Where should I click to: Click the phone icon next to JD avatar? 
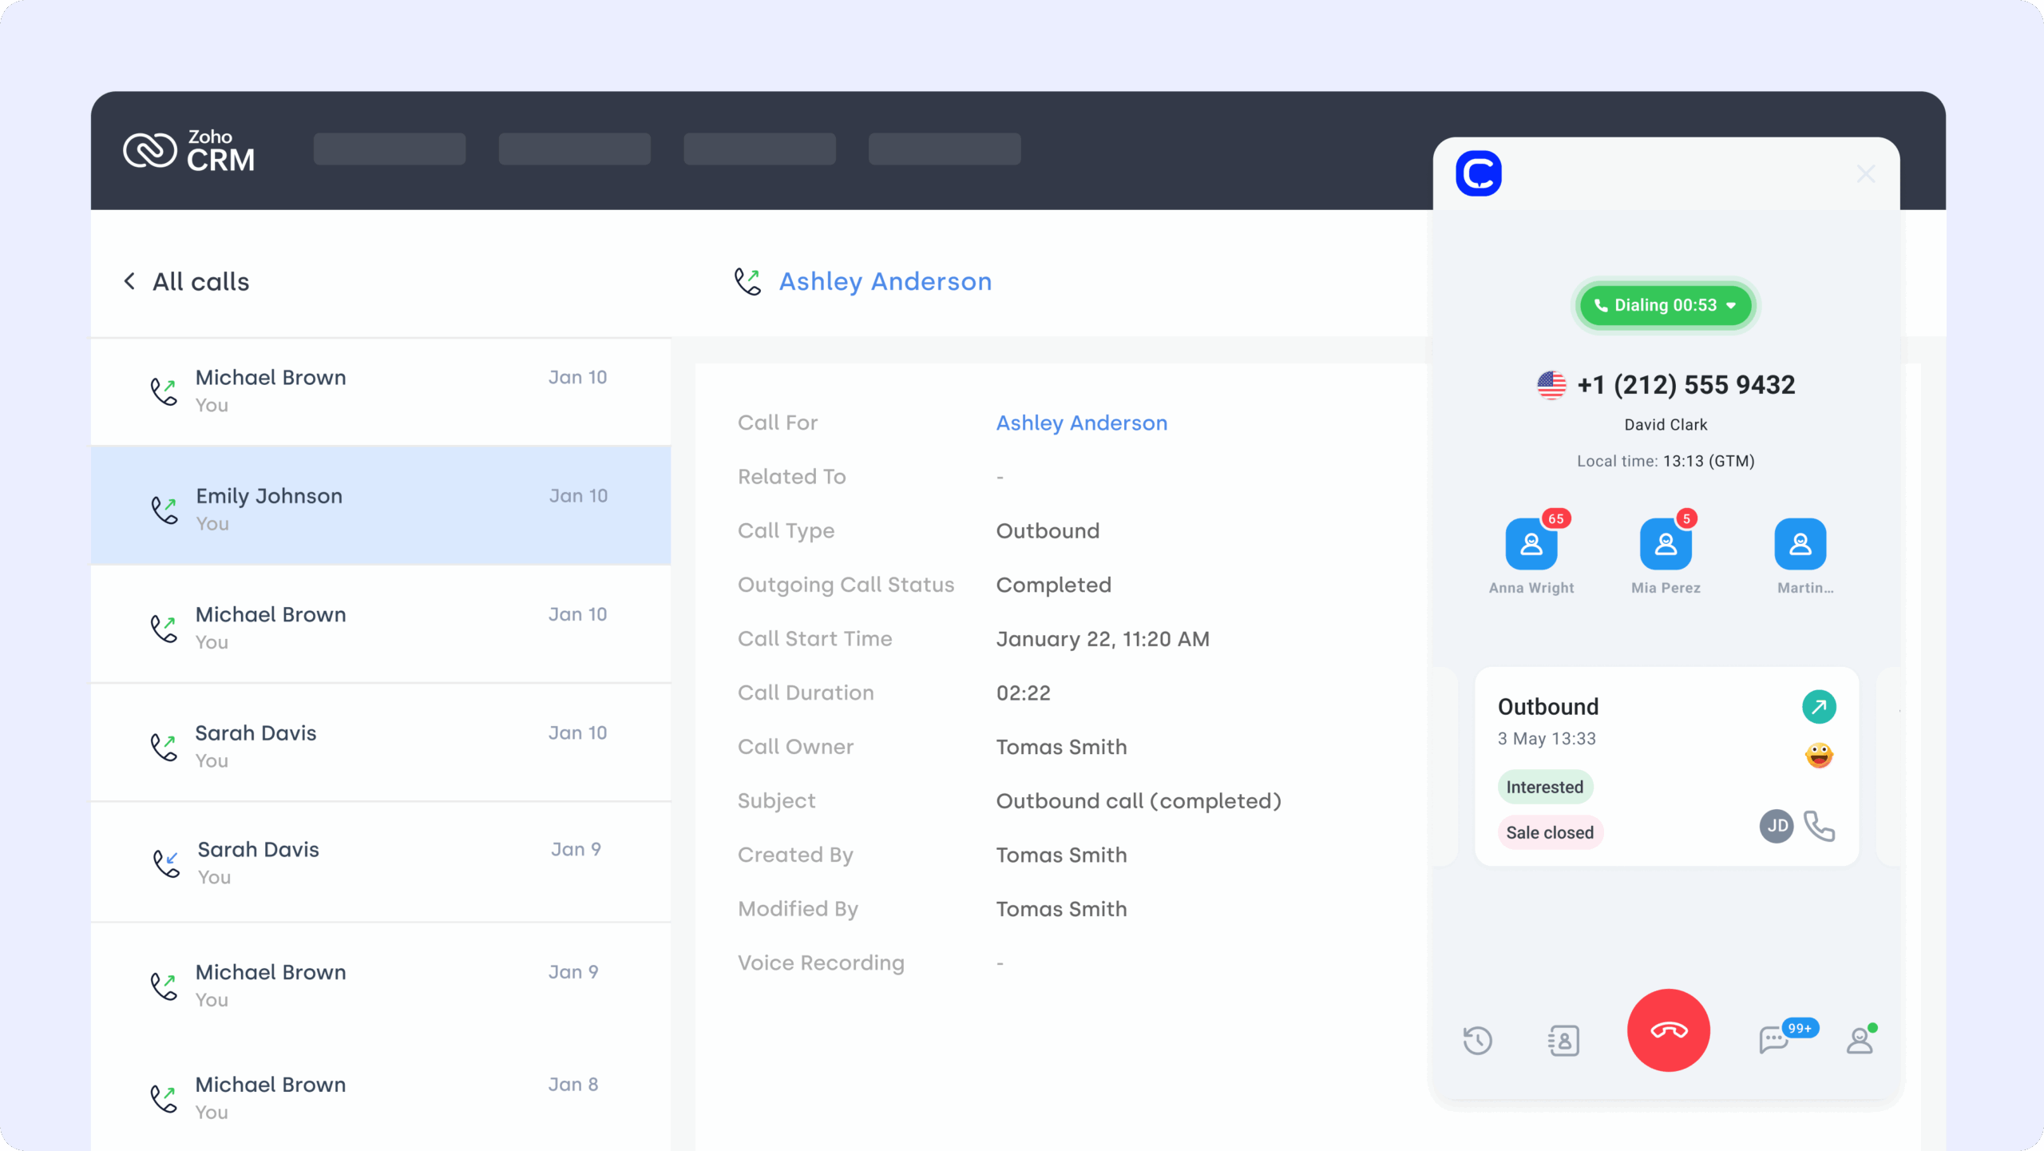[1820, 826]
